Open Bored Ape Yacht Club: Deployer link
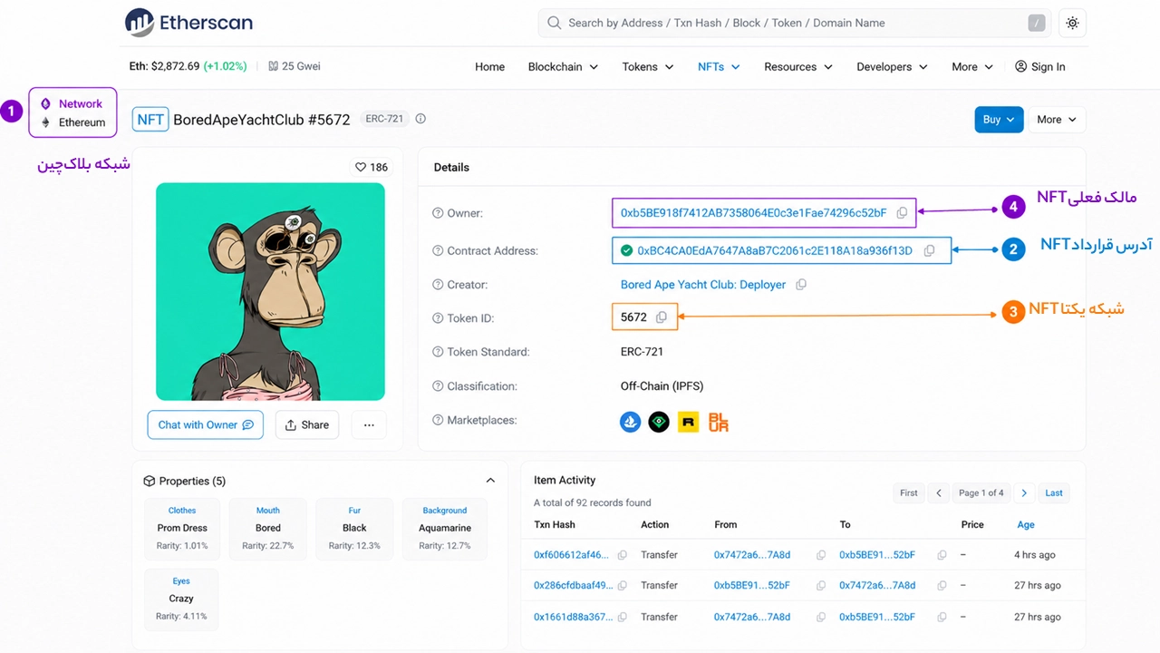 (x=703, y=285)
